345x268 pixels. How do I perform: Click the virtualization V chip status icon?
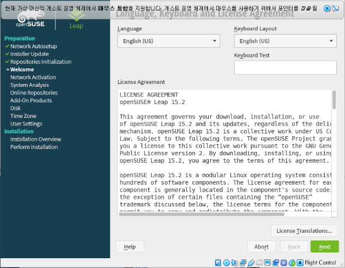point(283,262)
